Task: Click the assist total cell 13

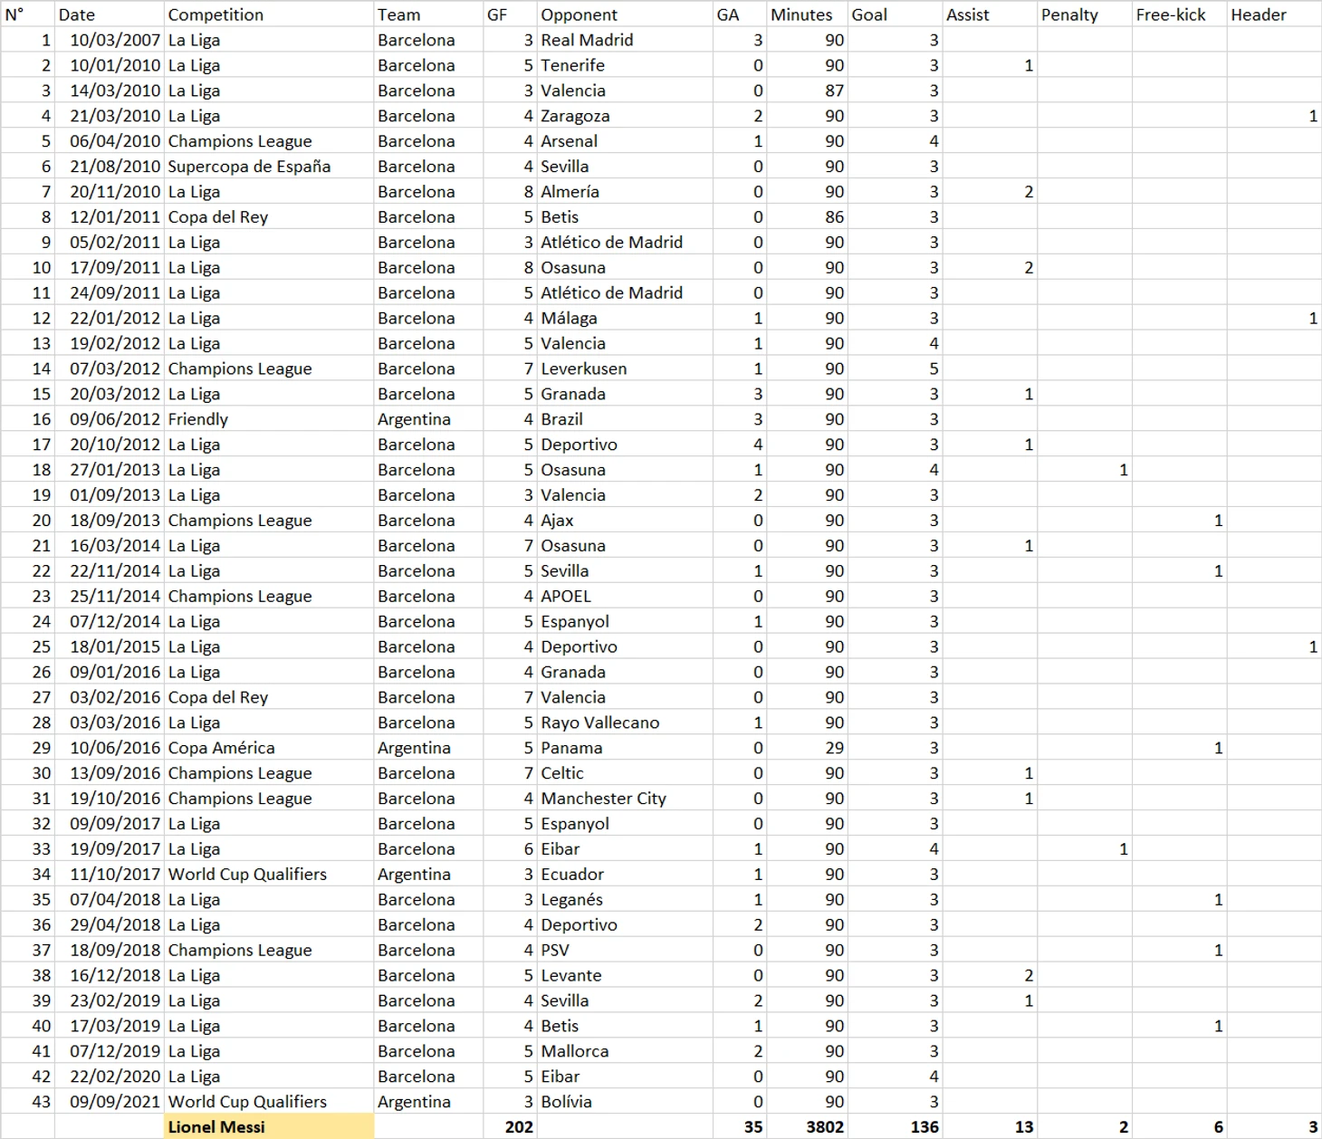Action: point(989,1127)
